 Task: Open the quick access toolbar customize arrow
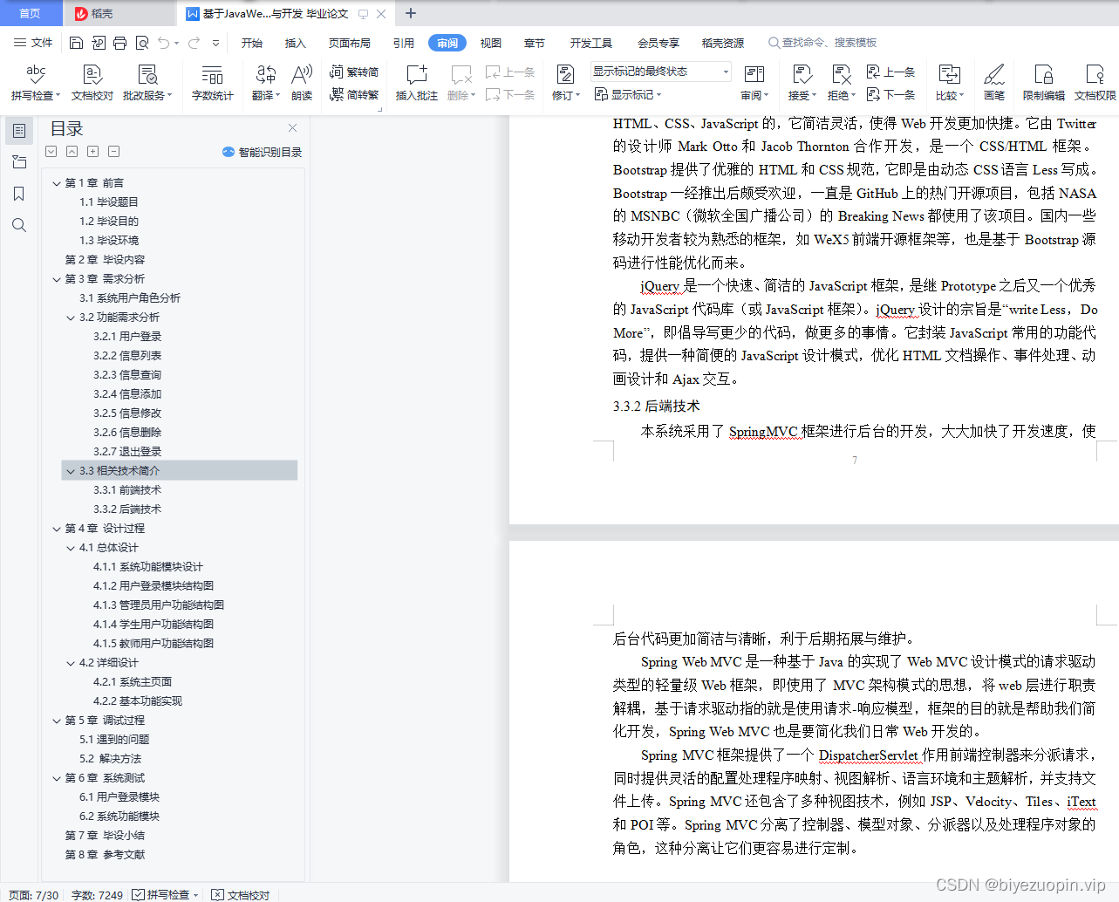pyautogui.click(x=215, y=43)
